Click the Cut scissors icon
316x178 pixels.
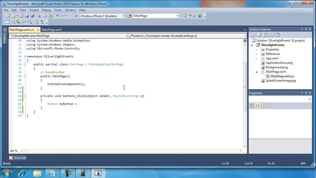pos(39,16)
